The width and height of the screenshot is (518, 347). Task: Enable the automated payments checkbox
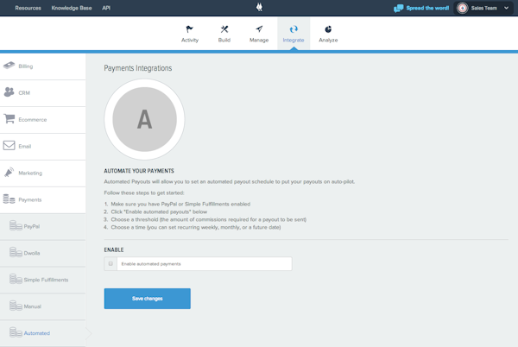point(111,264)
